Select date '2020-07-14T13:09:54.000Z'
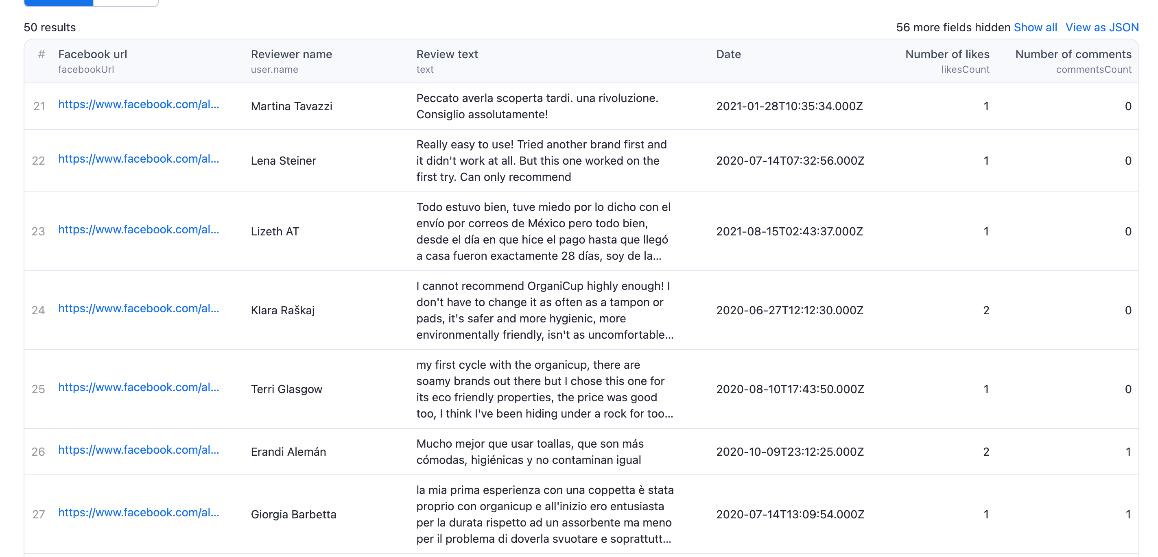 click(x=790, y=515)
